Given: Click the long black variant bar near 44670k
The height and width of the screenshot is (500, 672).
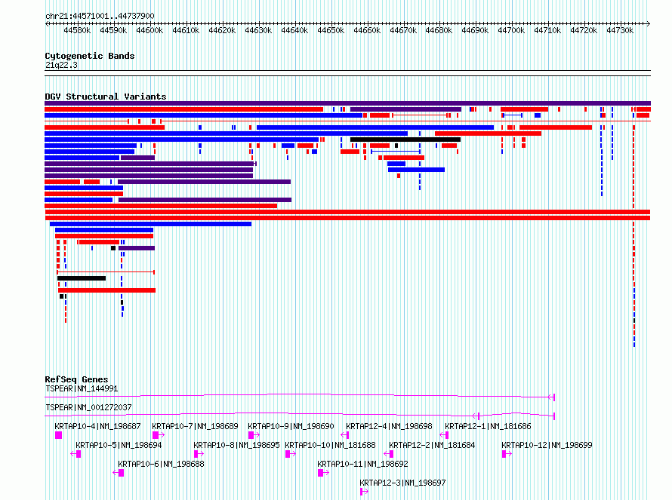Looking at the screenshot, I should tap(405, 140).
